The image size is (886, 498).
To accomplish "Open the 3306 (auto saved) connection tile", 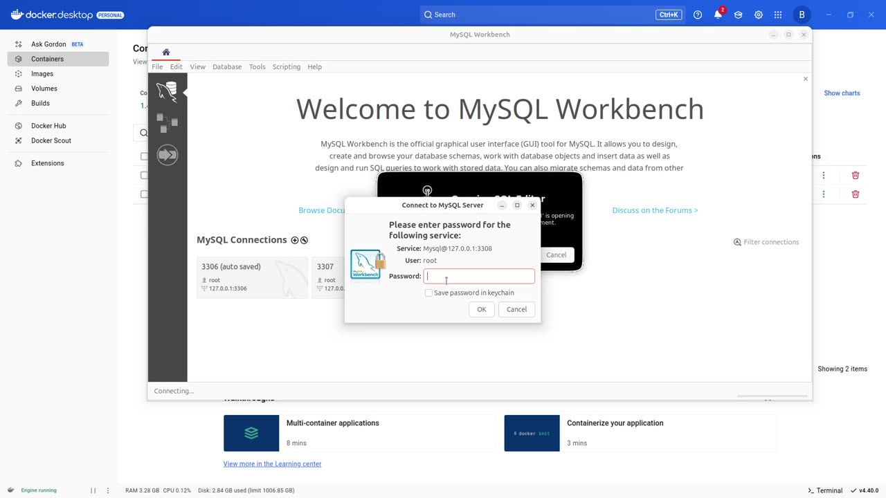I will [x=252, y=277].
